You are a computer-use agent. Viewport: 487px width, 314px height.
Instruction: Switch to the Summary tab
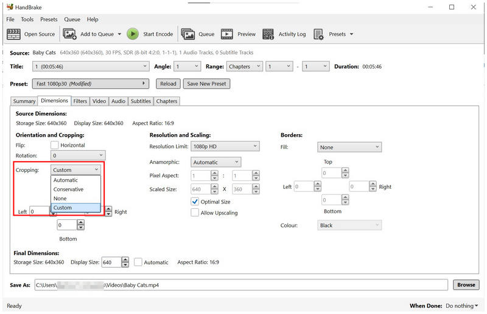coord(24,101)
